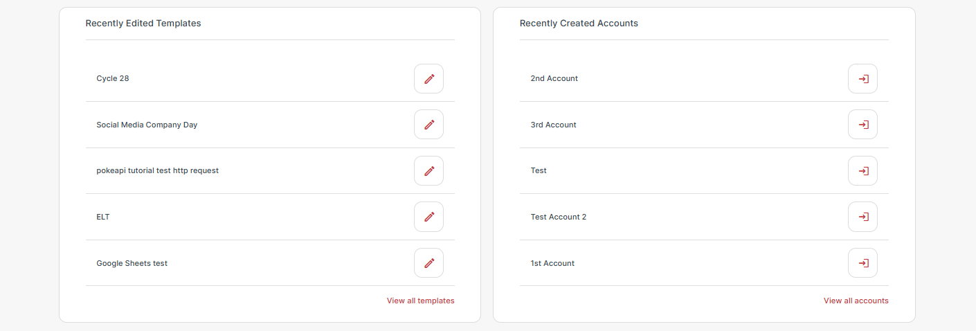Open View all templates link

pyautogui.click(x=420, y=301)
